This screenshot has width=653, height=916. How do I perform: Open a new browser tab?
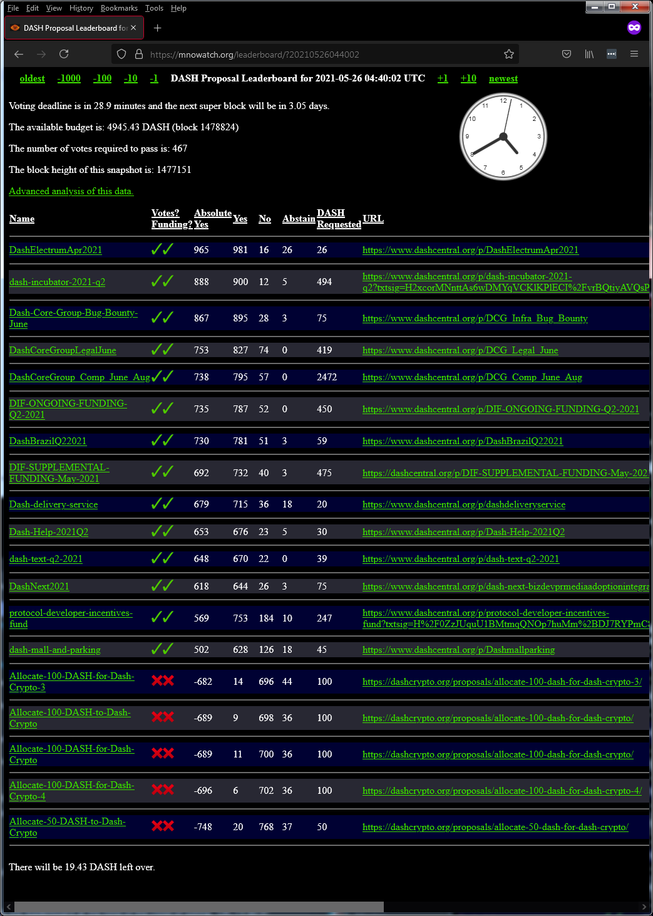click(x=158, y=28)
